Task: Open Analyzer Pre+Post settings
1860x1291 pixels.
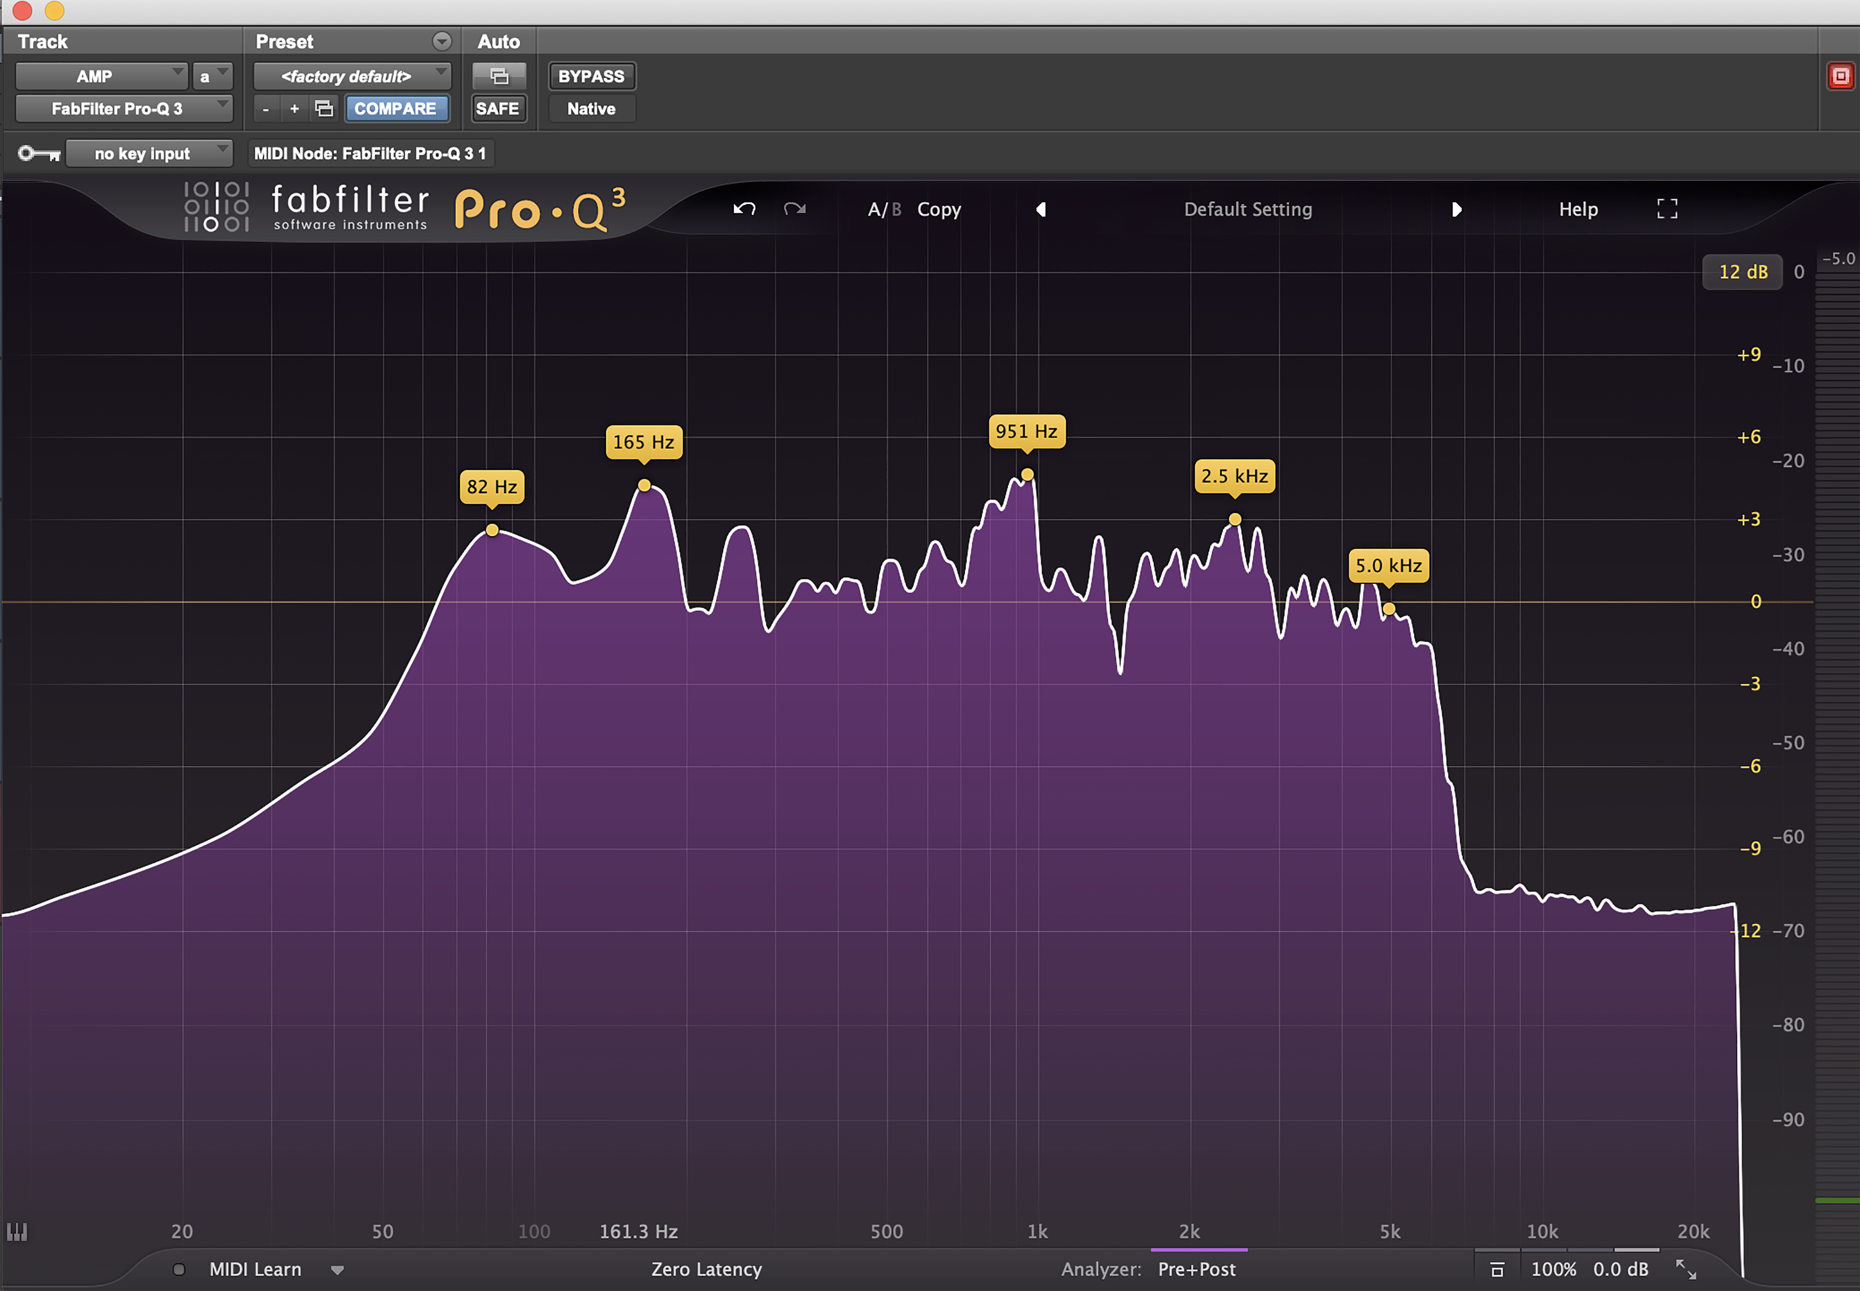Action: [x=1196, y=1269]
